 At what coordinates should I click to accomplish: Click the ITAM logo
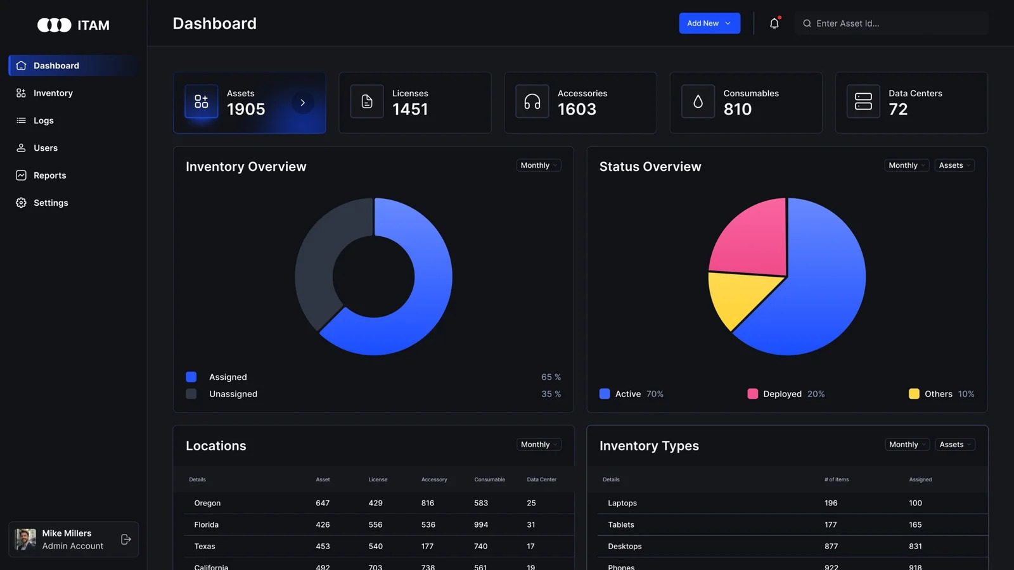coord(73,25)
